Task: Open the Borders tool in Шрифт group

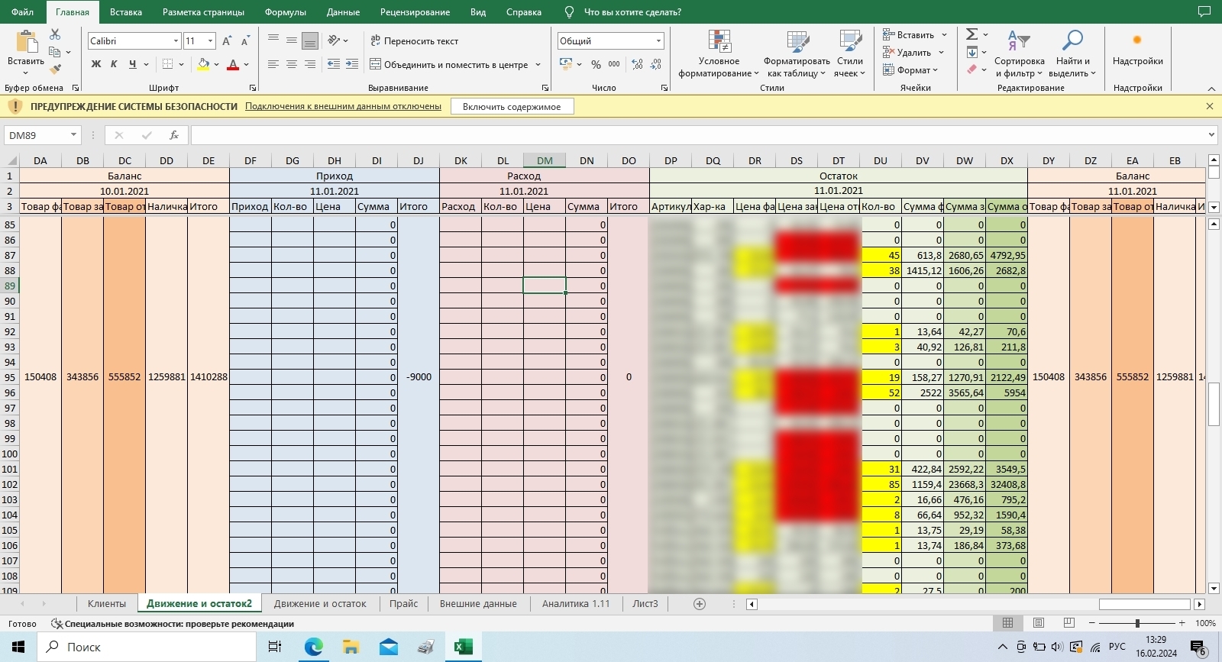Action: click(167, 64)
